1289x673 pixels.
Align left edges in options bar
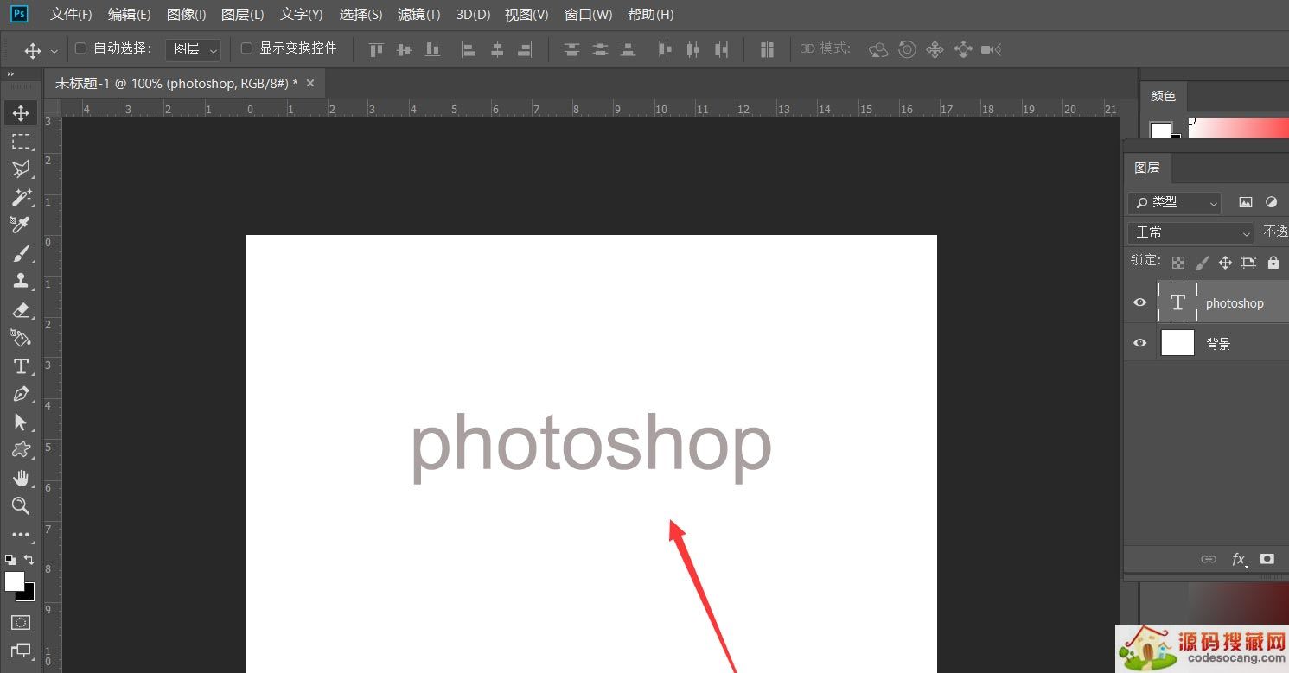pos(469,50)
